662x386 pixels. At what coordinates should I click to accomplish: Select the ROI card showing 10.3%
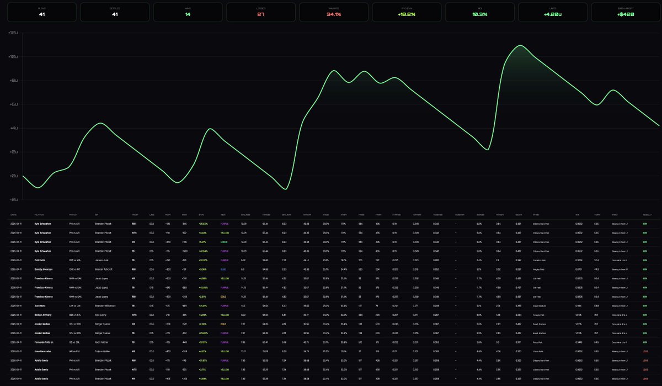click(x=480, y=12)
